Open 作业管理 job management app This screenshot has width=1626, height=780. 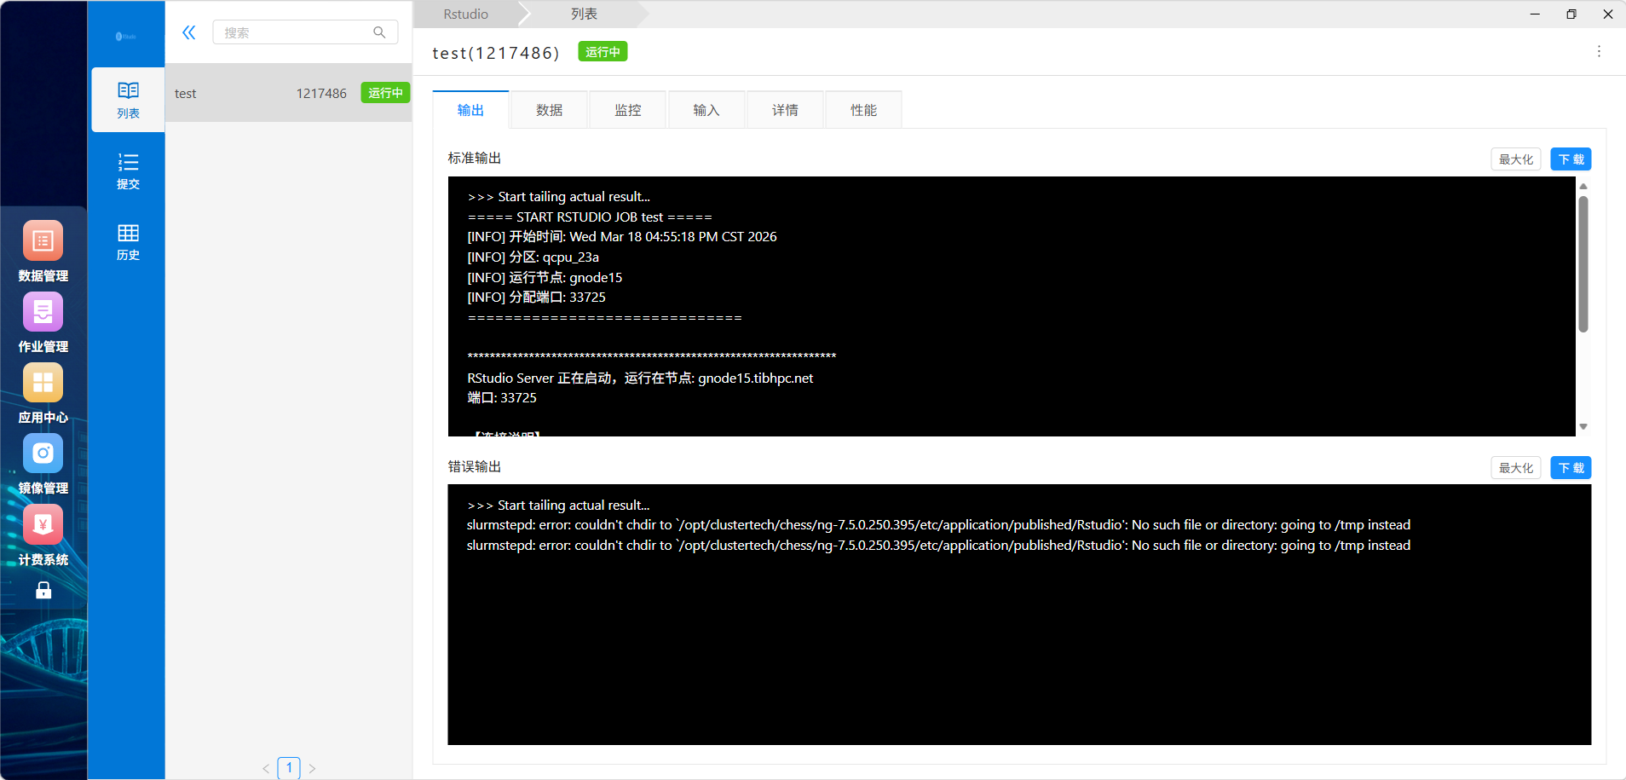[43, 322]
